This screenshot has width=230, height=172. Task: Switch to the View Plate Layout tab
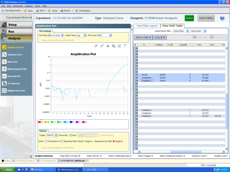pyautogui.click(x=147, y=26)
